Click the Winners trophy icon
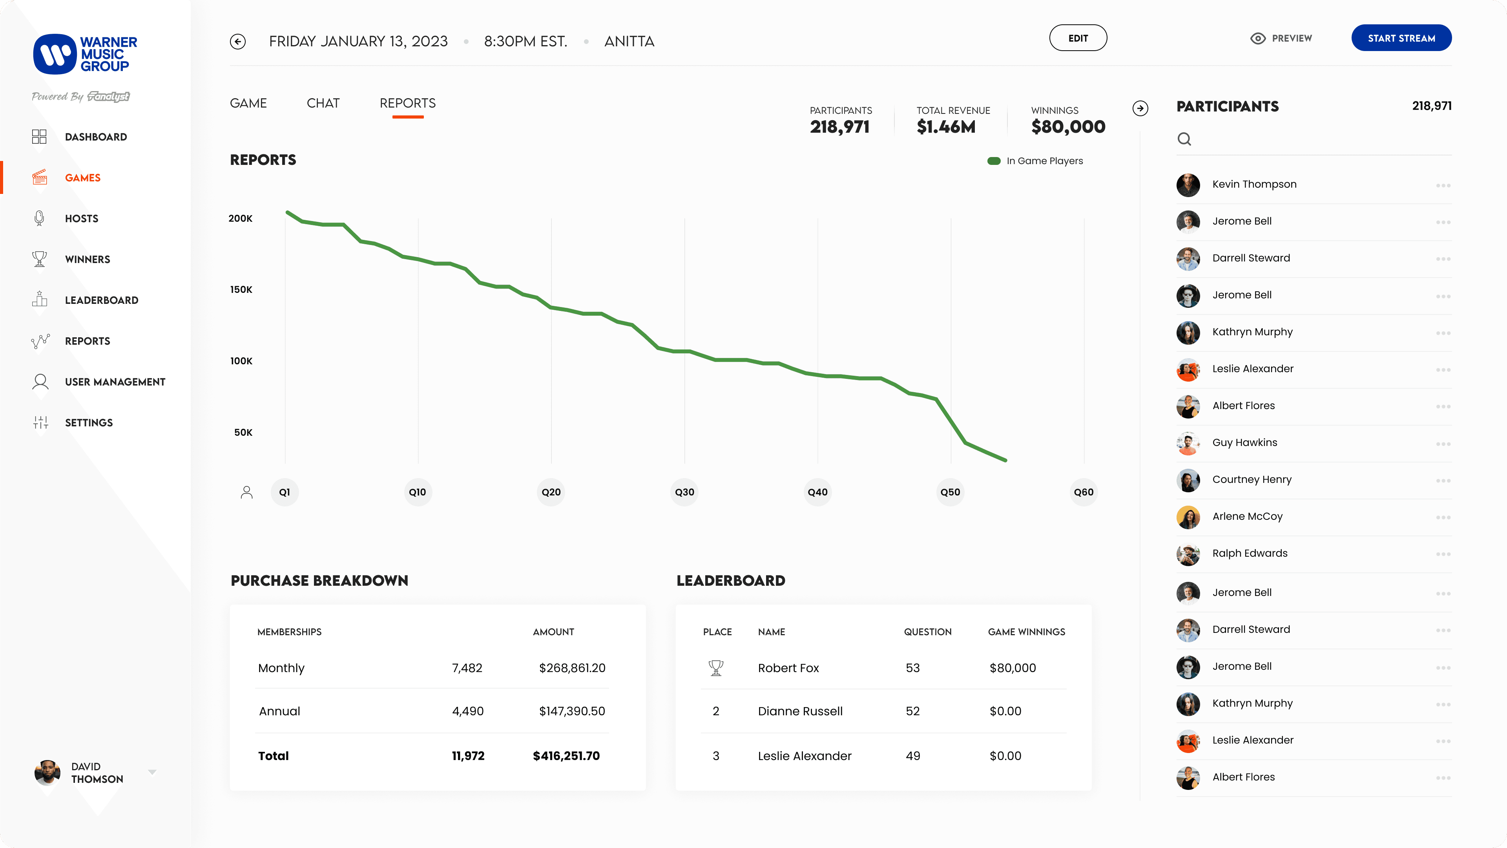Screen dimensions: 1507x848 tap(39, 259)
